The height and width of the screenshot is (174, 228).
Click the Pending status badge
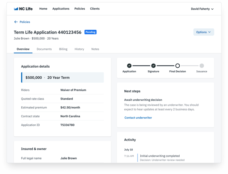(x=90, y=32)
